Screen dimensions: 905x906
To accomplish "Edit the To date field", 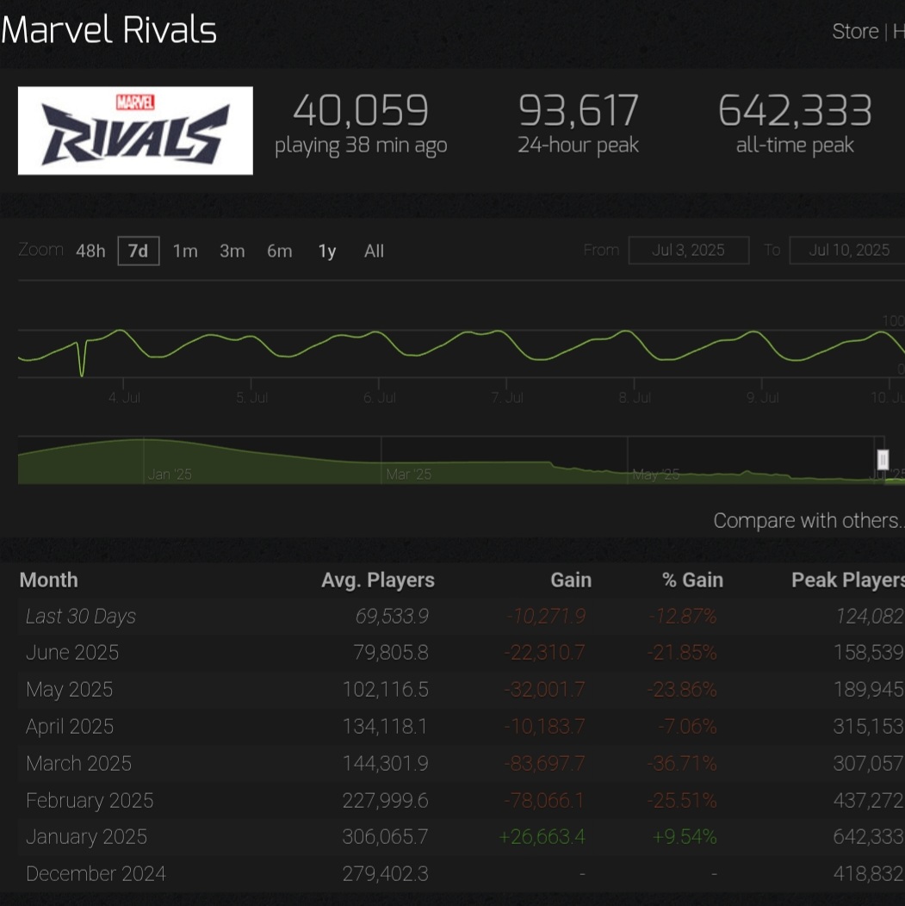I will click(847, 251).
